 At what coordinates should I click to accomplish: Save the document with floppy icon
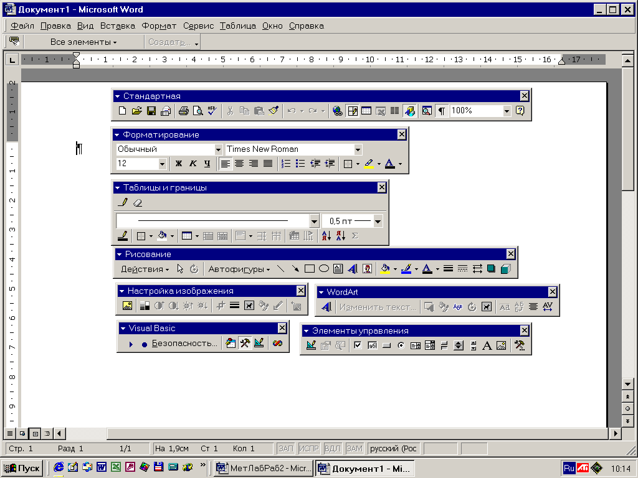151,111
